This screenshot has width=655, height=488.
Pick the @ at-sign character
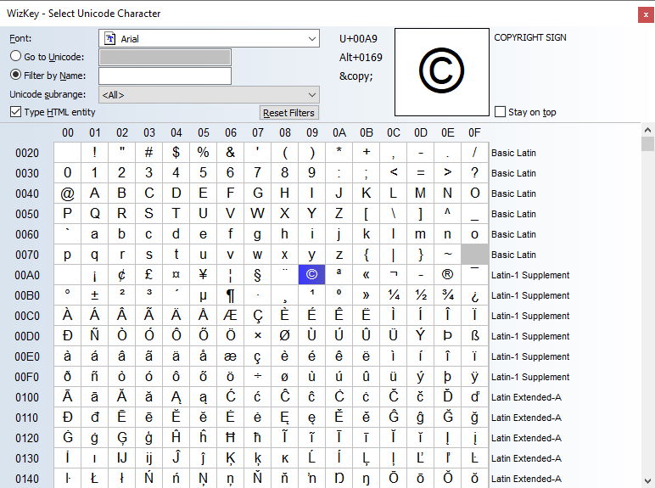pos(68,194)
